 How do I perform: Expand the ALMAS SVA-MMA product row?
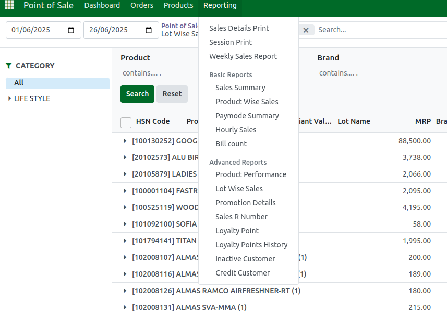coord(125,307)
